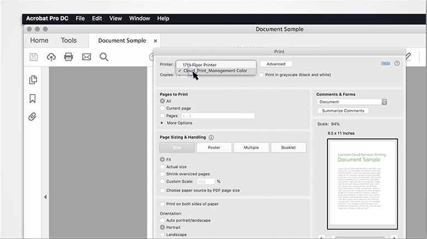Open the Edit menu
The width and height of the screenshot is (427, 239).
point(97,19)
